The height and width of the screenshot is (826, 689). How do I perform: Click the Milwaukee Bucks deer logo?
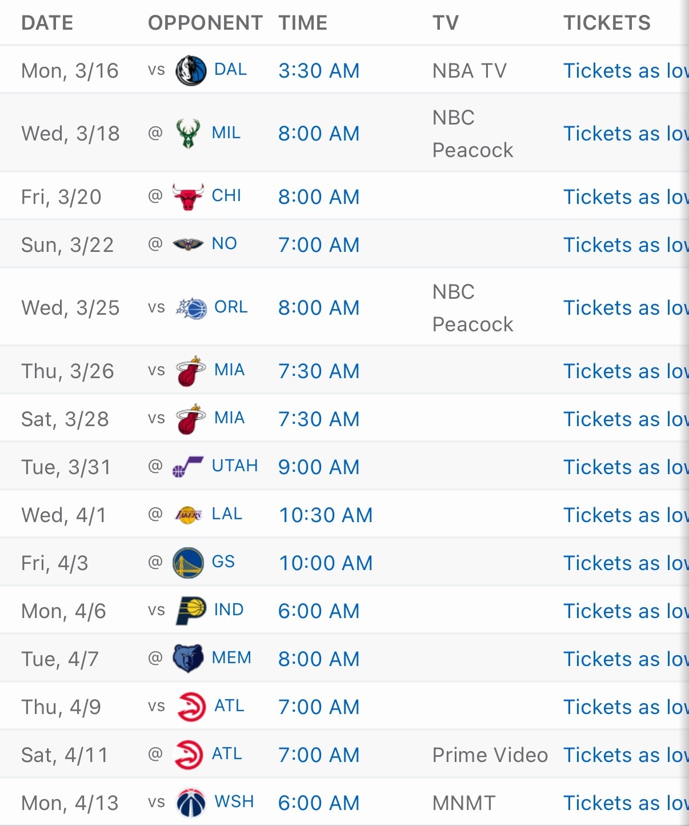pyautogui.click(x=188, y=134)
